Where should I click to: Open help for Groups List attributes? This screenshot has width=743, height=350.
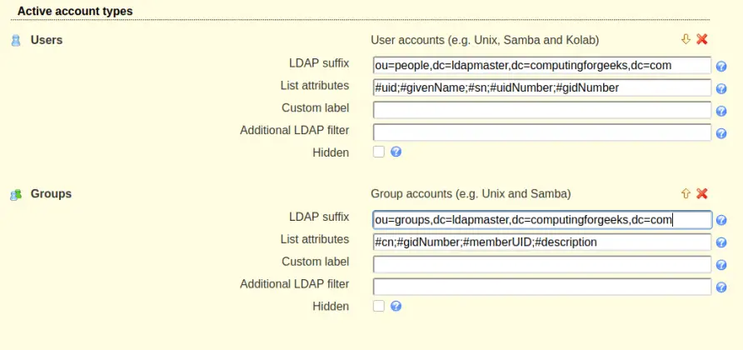[721, 242]
